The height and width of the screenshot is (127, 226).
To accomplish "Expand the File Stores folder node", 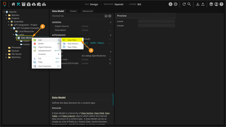I will point(6,54).
